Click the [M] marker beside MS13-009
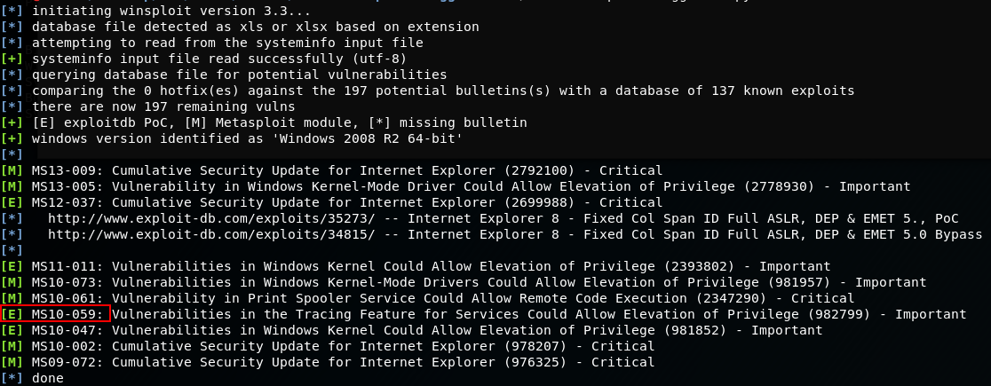The width and height of the screenshot is (991, 386). (13, 170)
